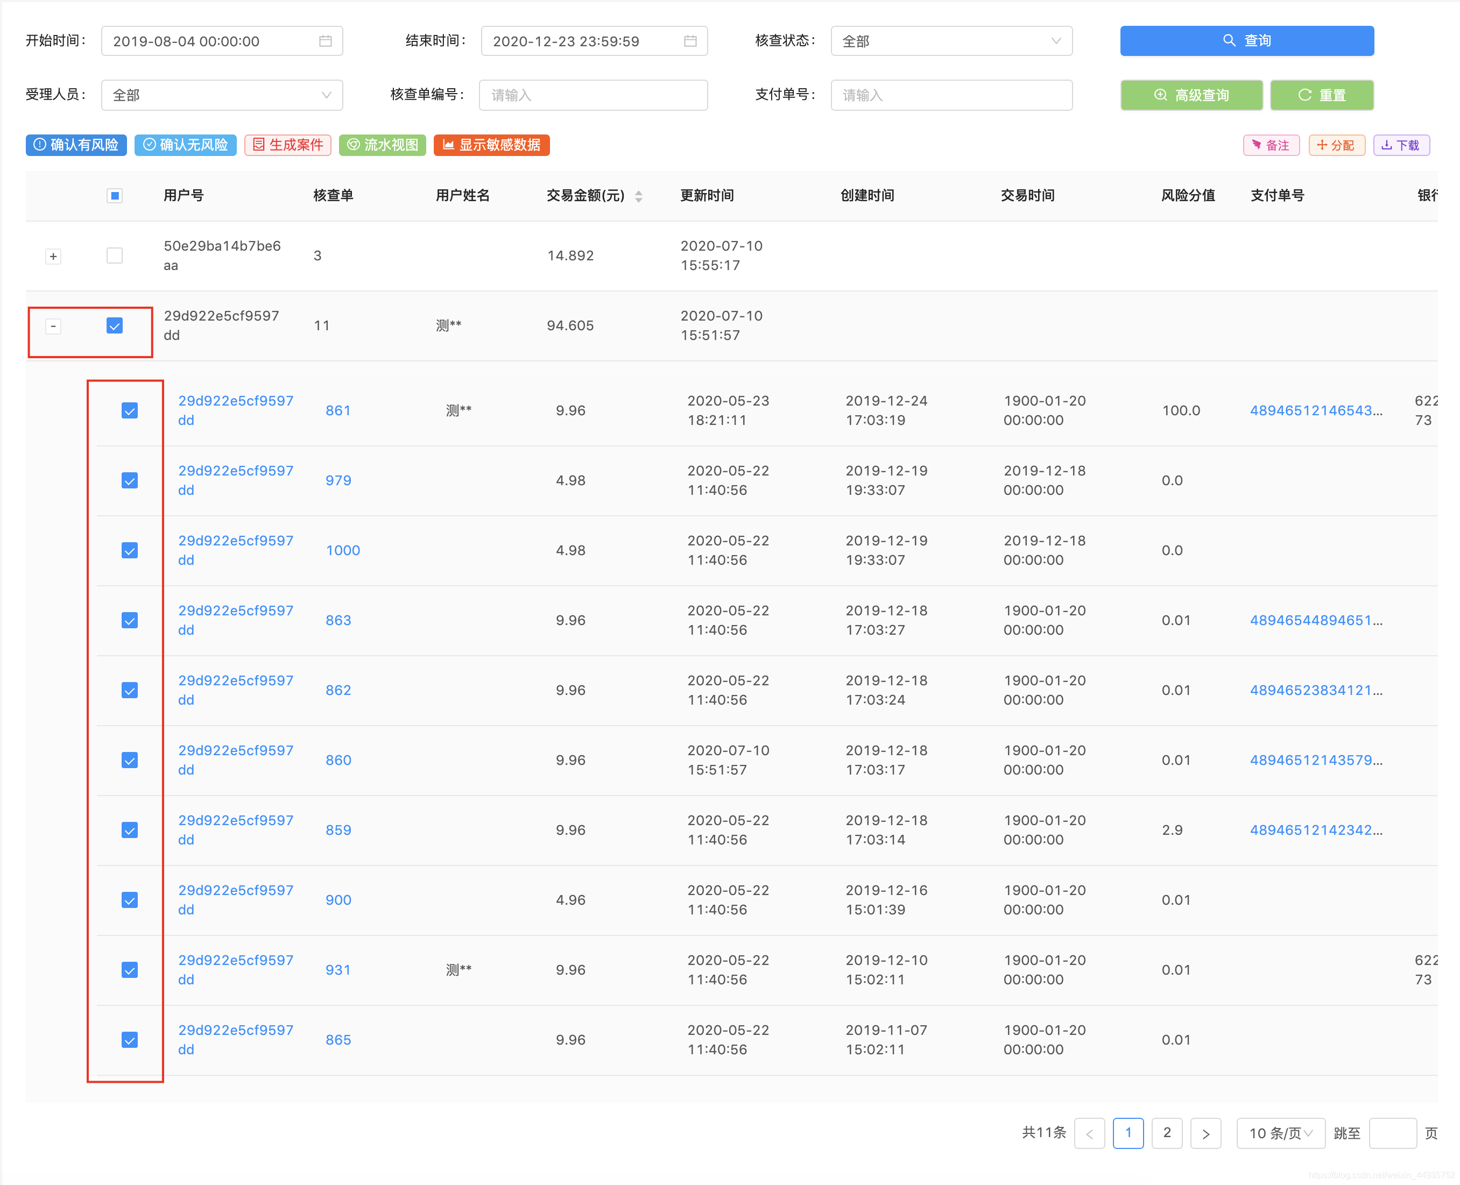Click the 备注 remark button
This screenshot has height=1185, width=1460.
[x=1271, y=145]
